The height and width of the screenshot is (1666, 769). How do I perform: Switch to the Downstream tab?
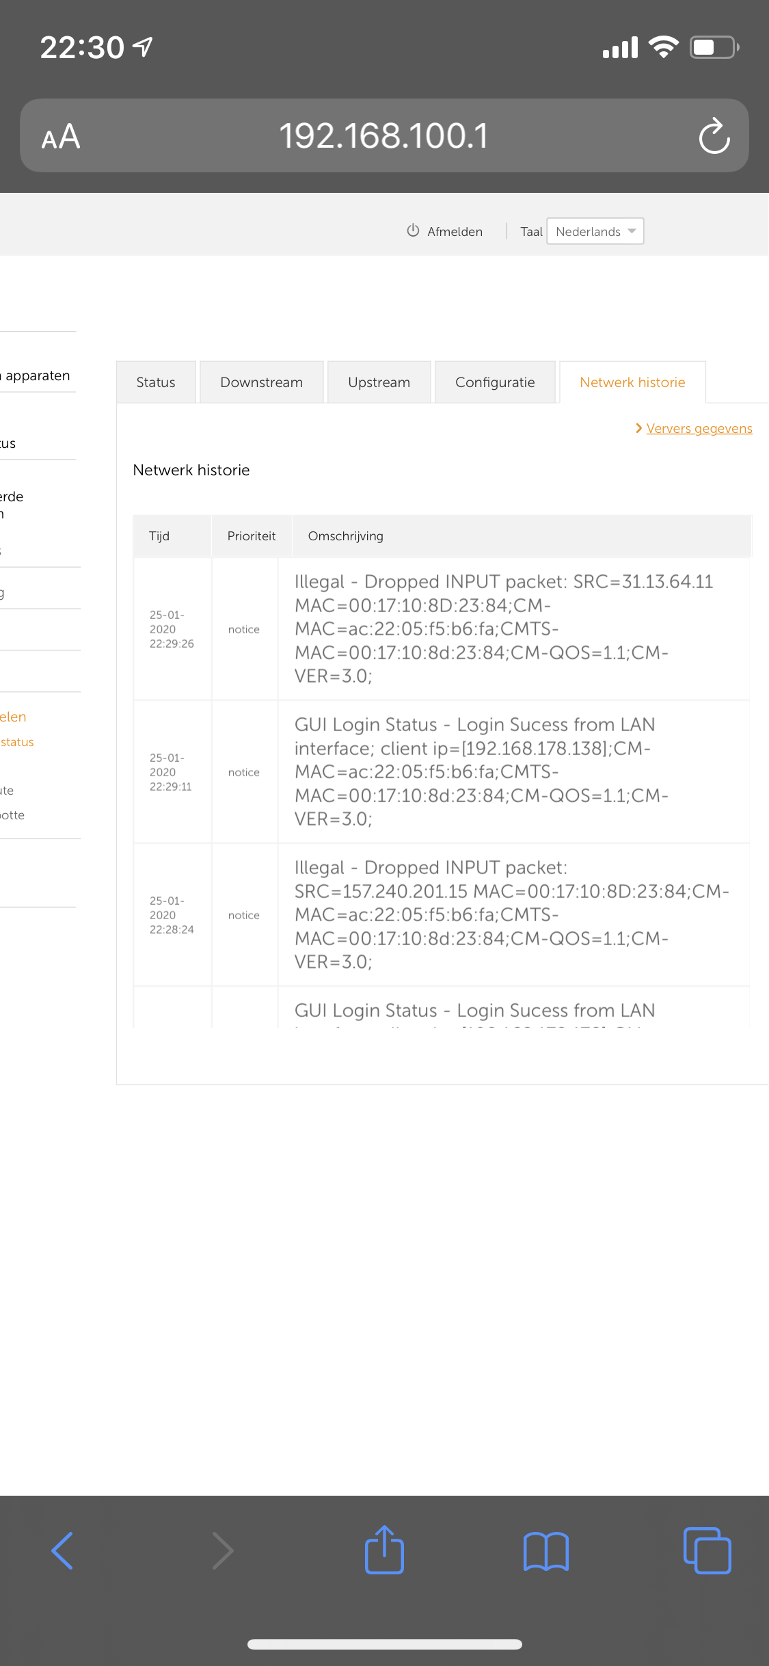pos(261,382)
